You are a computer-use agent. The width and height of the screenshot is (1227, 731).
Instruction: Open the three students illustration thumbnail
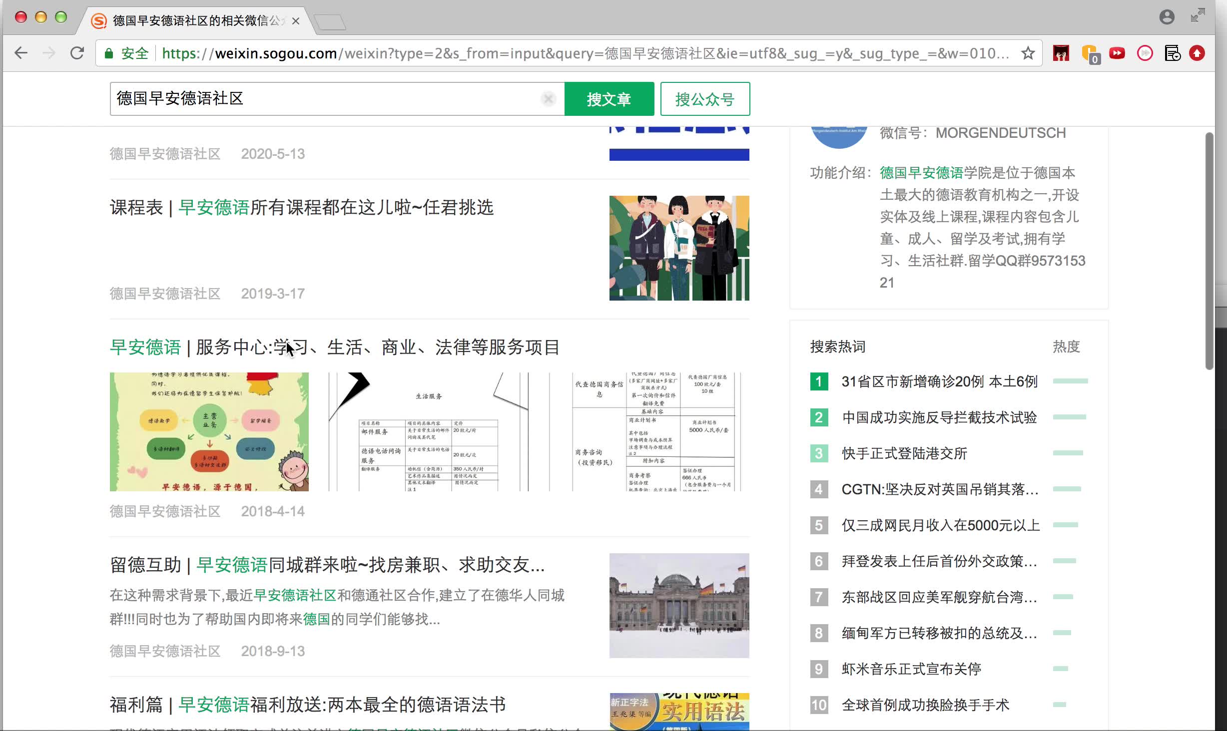[x=679, y=248]
